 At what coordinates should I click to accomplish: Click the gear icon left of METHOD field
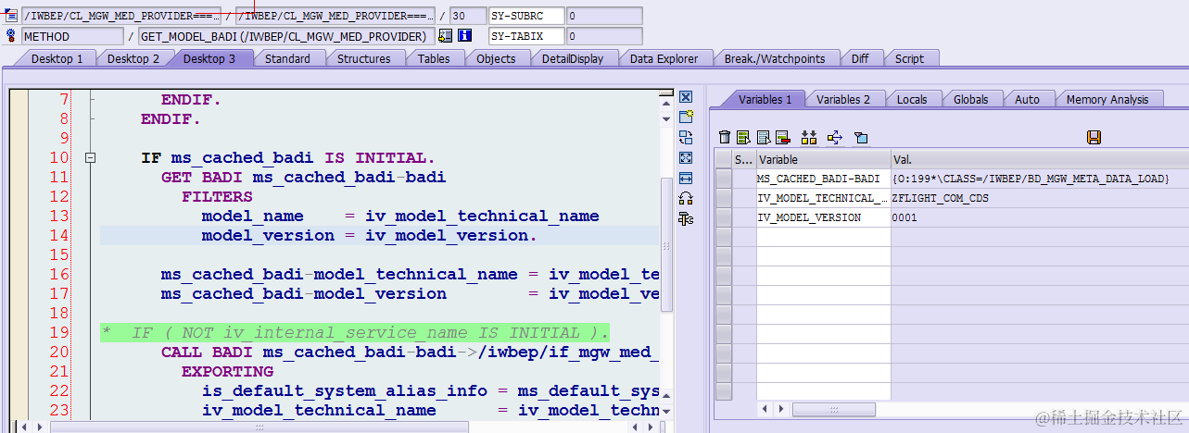pyautogui.click(x=11, y=36)
